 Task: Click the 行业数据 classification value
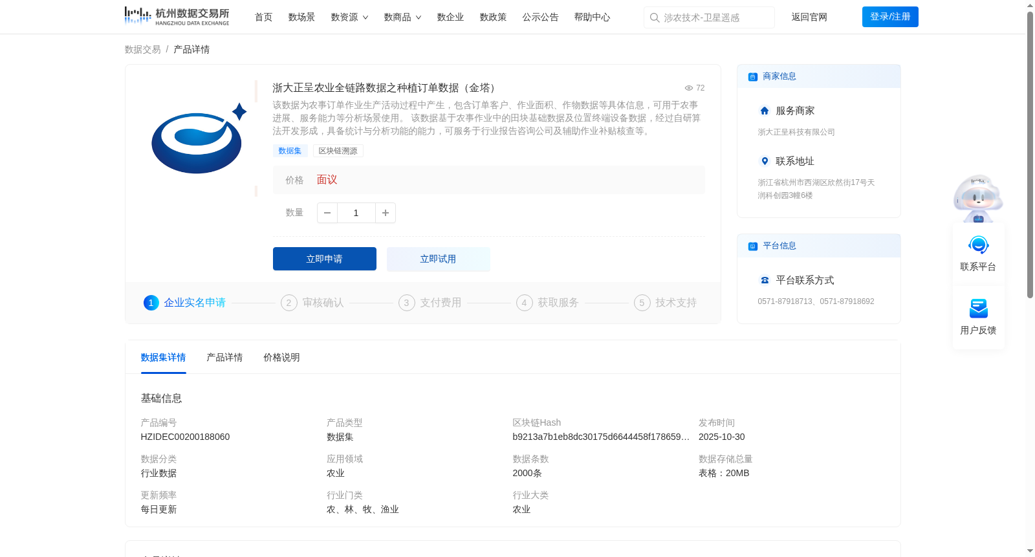click(158, 474)
